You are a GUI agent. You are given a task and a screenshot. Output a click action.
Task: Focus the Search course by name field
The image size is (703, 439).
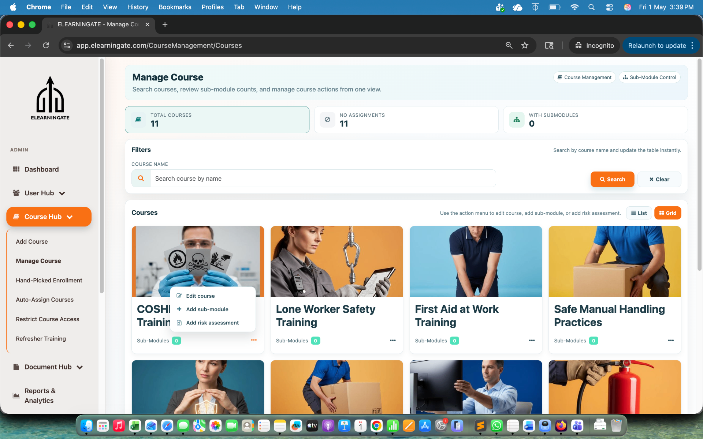323,179
